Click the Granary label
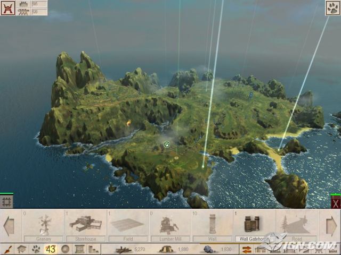Screen dimensions: 341x255 44,239
